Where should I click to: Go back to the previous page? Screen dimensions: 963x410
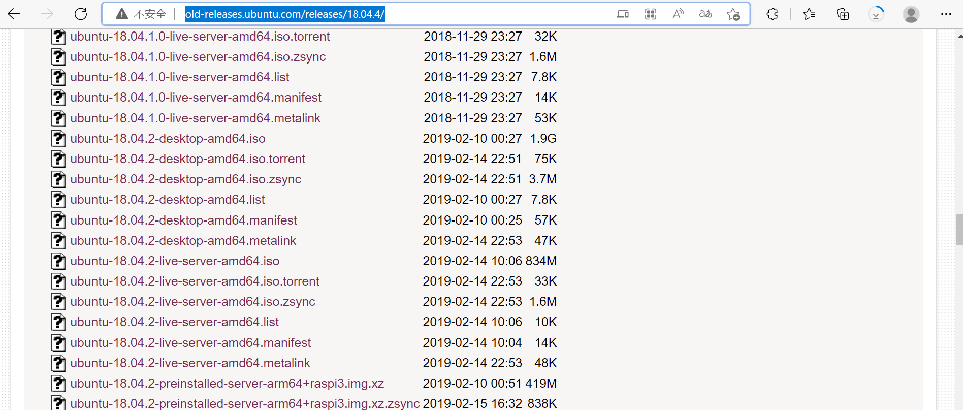coord(14,14)
